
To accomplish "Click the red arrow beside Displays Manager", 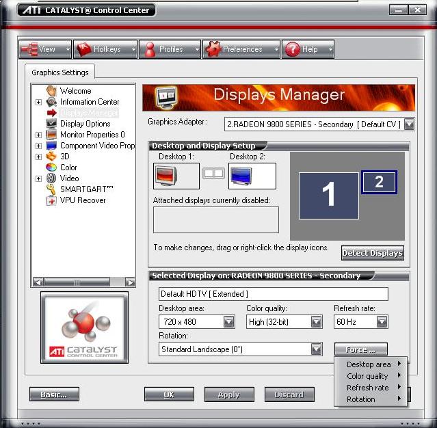I will click(52, 113).
